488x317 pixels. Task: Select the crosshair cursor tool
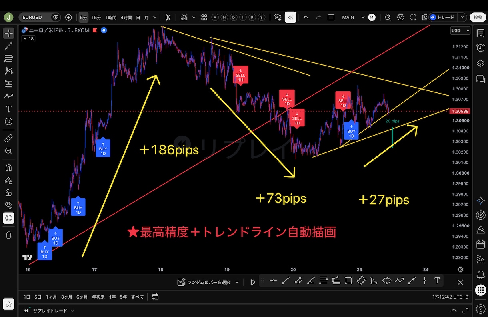pos(8,34)
